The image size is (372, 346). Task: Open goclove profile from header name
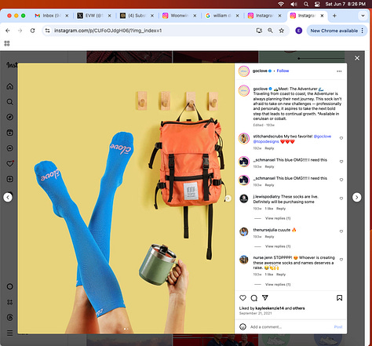(x=260, y=71)
